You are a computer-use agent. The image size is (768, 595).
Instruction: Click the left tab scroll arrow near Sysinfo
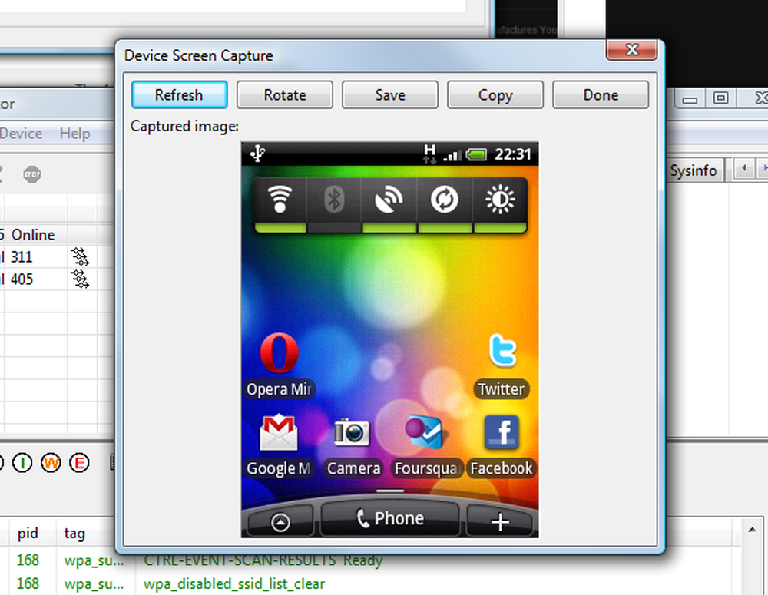coord(744,168)
